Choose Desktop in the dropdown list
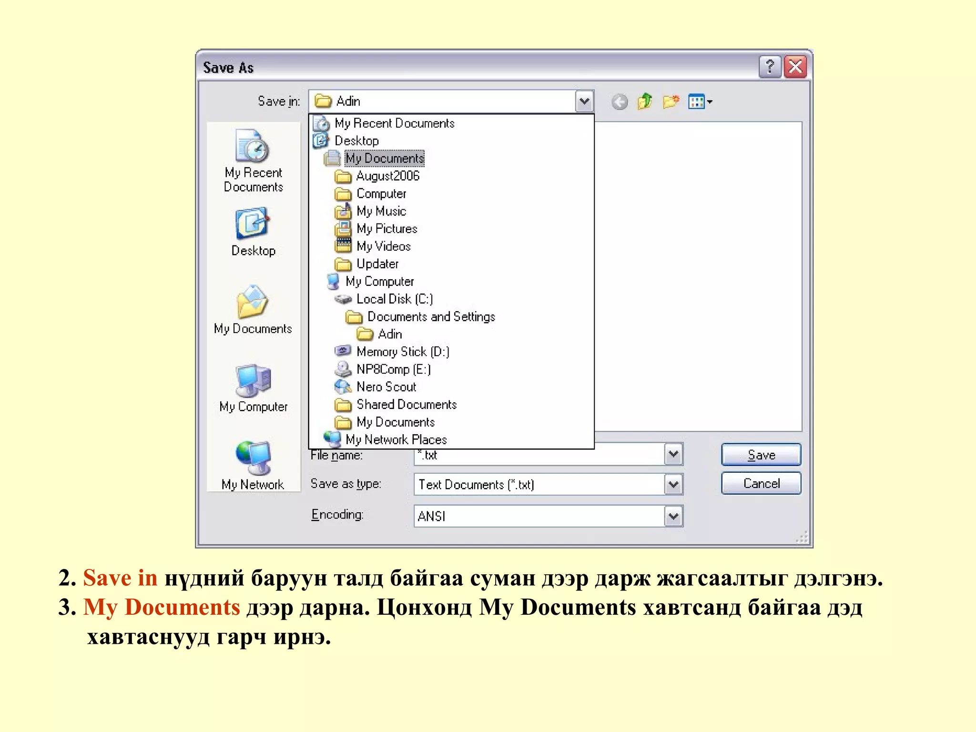Viewport: 976px width, 732px height. [x=346, y=141]
